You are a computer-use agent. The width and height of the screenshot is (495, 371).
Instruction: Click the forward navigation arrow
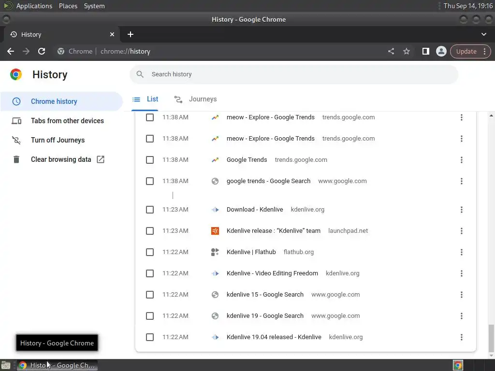click(26, 51)
